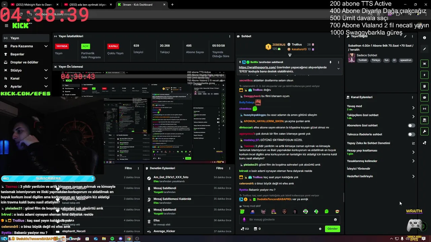Click the three-circles icon at the toolbar bottom
431x242 pixels.
click(x=425, y=143)
